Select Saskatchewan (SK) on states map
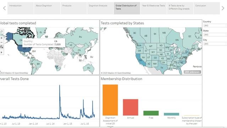The width and height of the screenshot is (227, 128). point(155,34)
